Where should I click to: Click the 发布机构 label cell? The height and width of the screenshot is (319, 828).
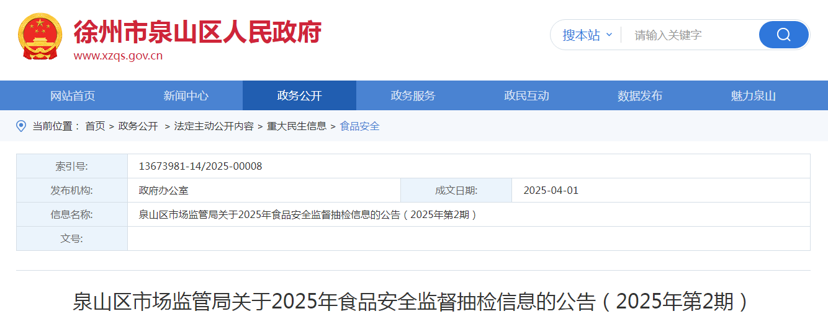click(72, 190)
